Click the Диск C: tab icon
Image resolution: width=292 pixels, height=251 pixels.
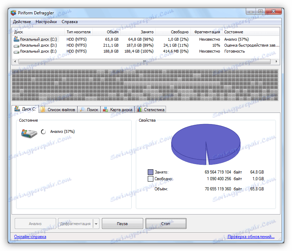point(17,109)
